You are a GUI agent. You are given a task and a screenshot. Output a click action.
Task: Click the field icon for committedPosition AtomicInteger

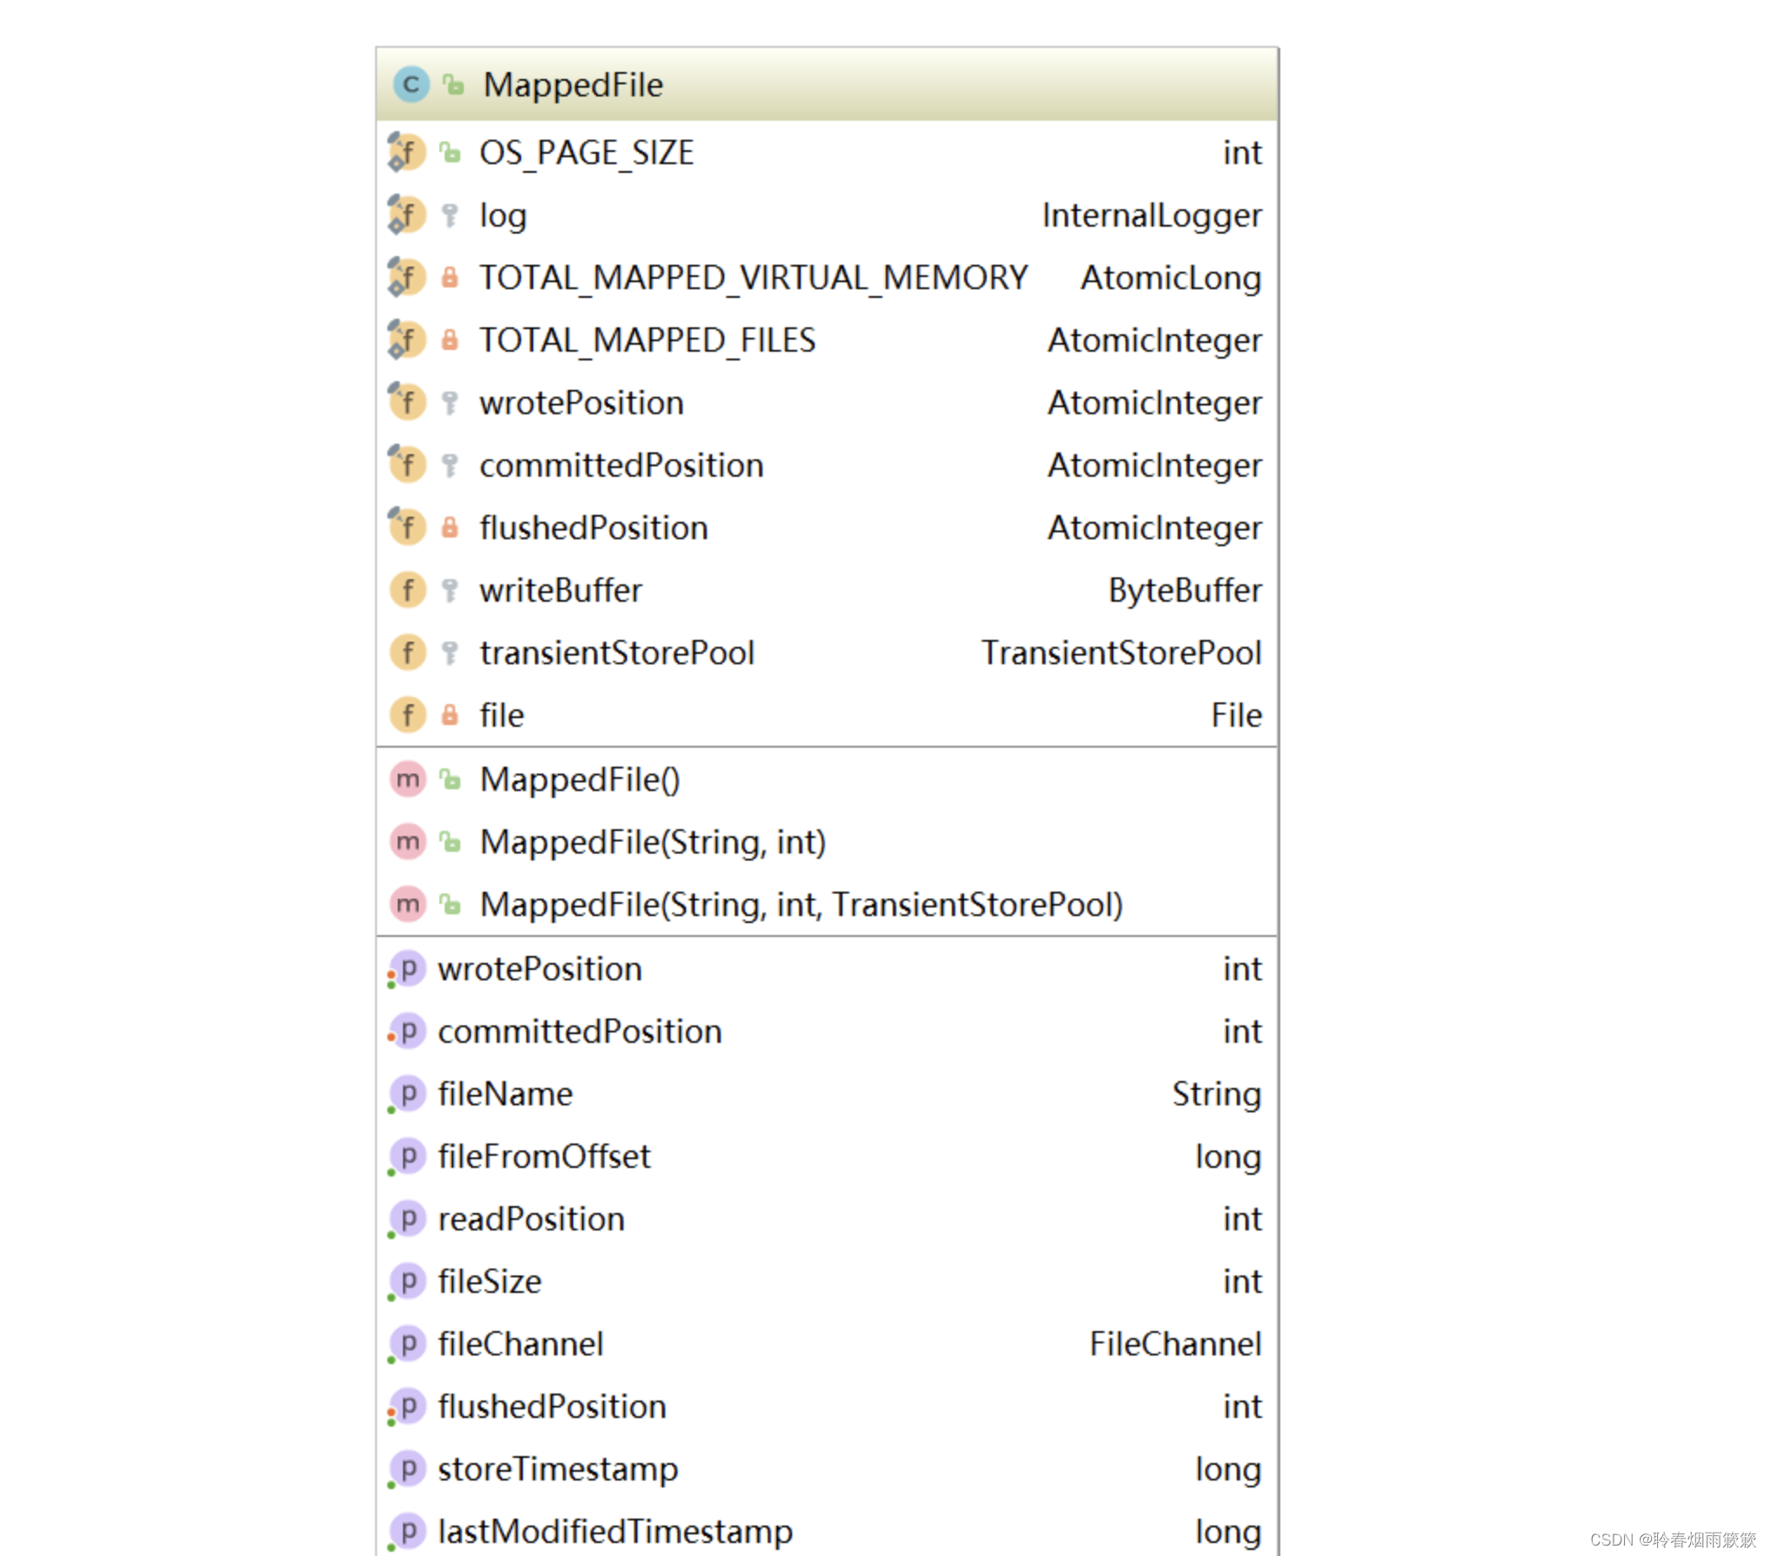406,465
